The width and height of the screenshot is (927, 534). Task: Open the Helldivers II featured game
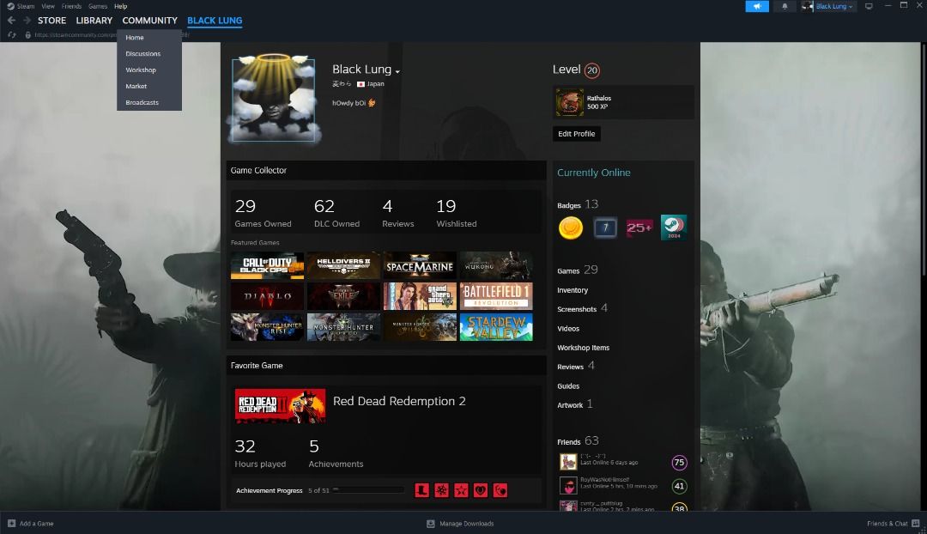point(343,265)
